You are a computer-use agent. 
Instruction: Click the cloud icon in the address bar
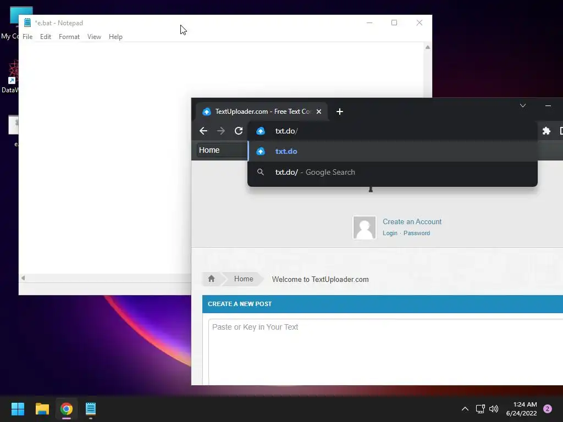260,131
